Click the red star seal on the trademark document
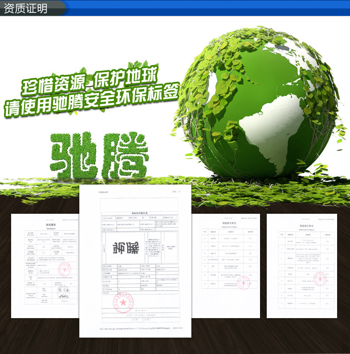The width and height of the screenshot is (350, 354). (x=123, y=303)
